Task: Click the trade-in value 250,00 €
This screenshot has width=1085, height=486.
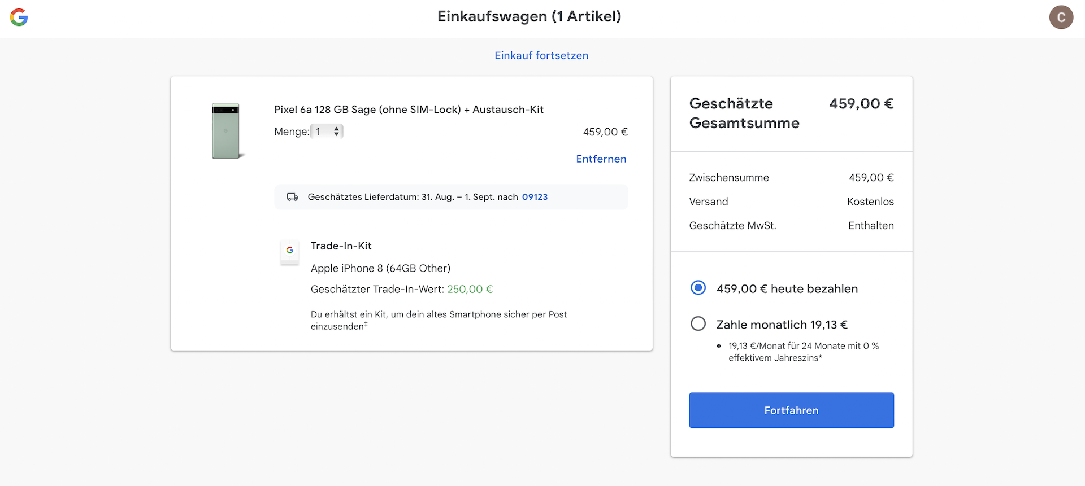Action: coord(470,289)
